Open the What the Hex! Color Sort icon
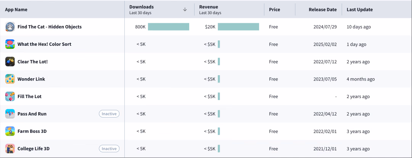The height and width of the screenshot is (158, 412). (10, 44)
